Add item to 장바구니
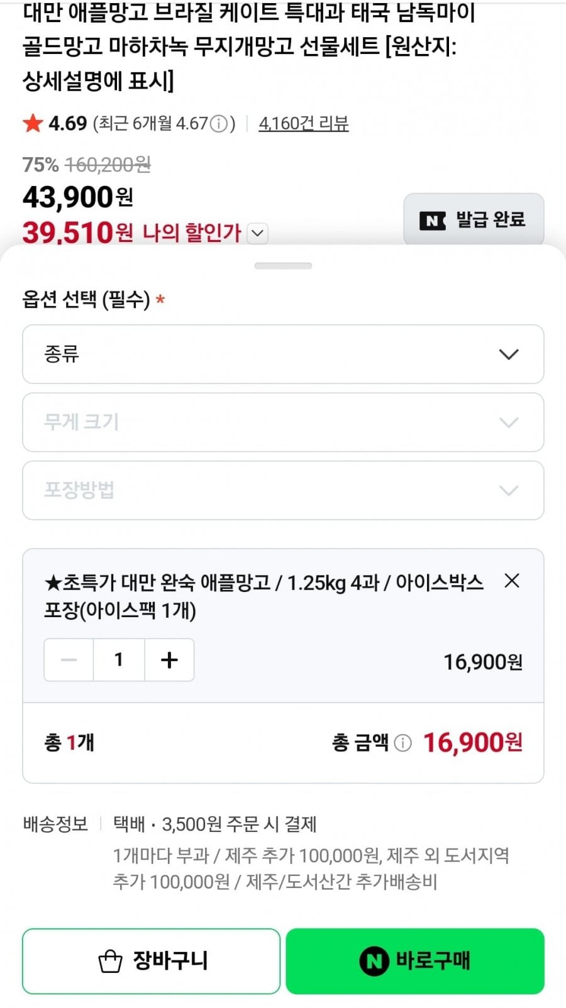Image resolution: width=566 pixels, height=1008 pixels. pos(151,961)
